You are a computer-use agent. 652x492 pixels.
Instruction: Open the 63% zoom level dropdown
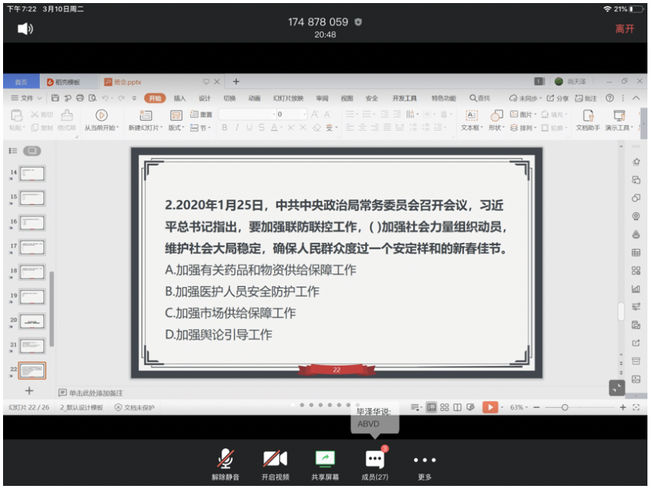[x=519, y=407]
